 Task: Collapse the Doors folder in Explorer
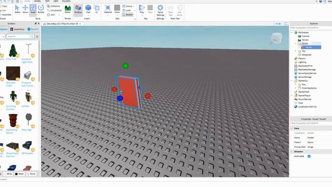click(295, 44)
